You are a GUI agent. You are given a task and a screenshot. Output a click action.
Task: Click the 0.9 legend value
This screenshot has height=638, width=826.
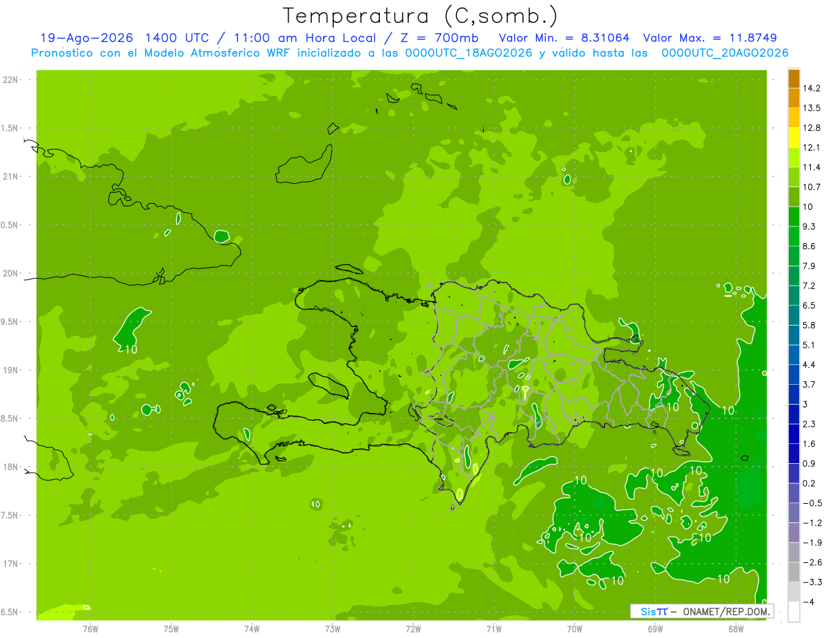(x=809, y=463)
